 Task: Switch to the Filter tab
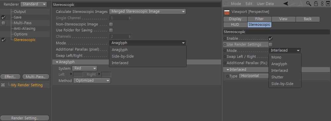(x=259, y=19)
